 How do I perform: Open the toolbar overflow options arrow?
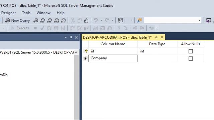(157, 29)
